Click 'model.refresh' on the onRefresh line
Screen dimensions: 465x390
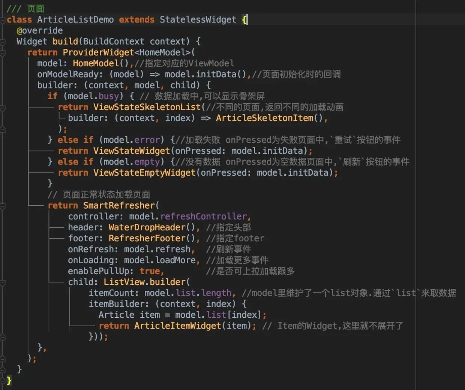coord(157,249)
